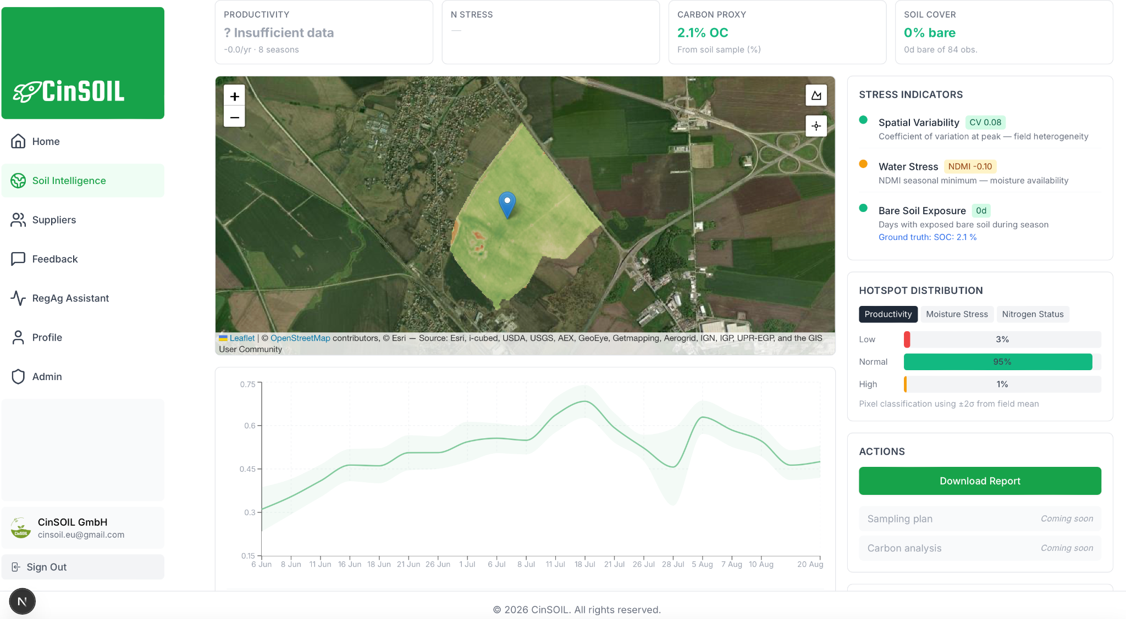This screenshot has height=619, width=1126.
Task: Switch to the Moisture Stress tab
Action: point(957,314)
